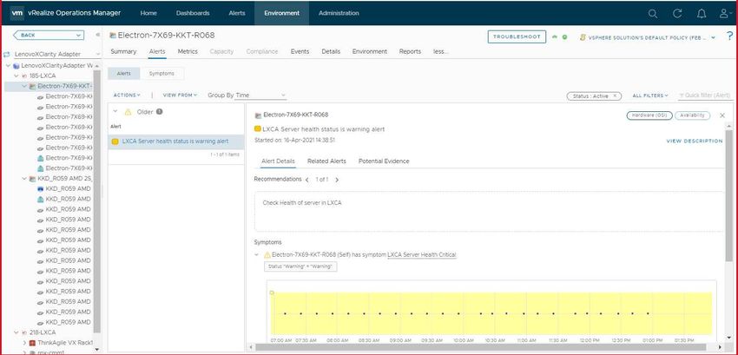This screenshot has width=738, height=355.
Task: Click the KKD_R059 AMD 2S server icon
Action: click(32, 179)
